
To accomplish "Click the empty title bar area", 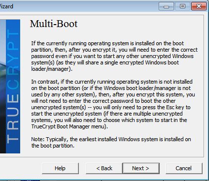I will [85, 6].
